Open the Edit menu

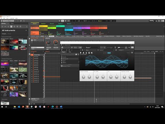(4, 18)
